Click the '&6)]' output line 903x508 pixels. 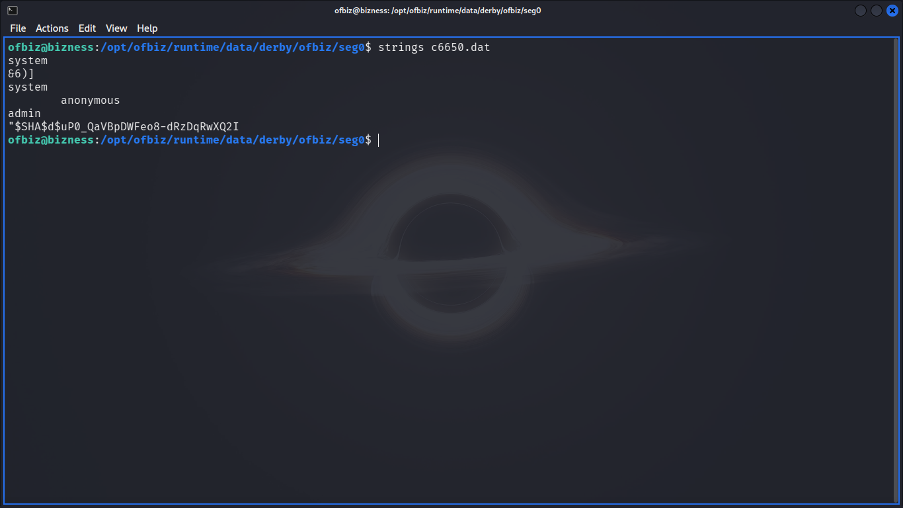21,74
